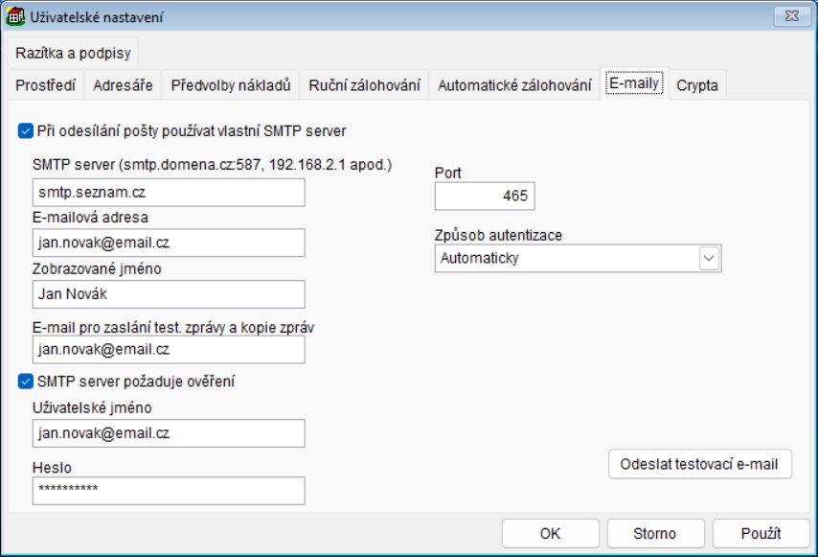Focus the Port number field
The height and width of the screenshot is (557, 818).
[x=484, y=196]
